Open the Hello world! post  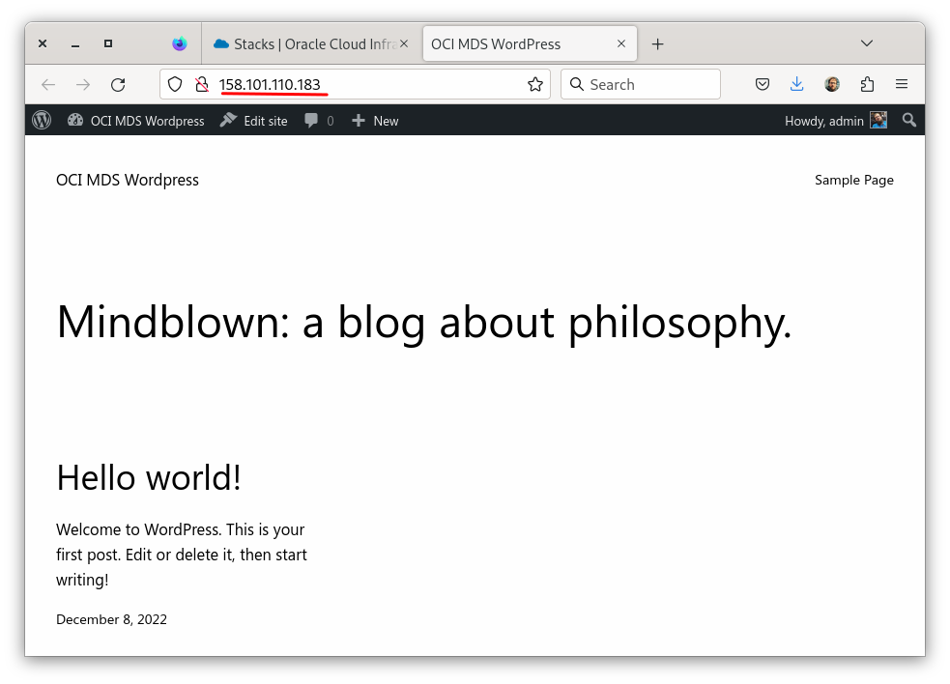(148, 477)
